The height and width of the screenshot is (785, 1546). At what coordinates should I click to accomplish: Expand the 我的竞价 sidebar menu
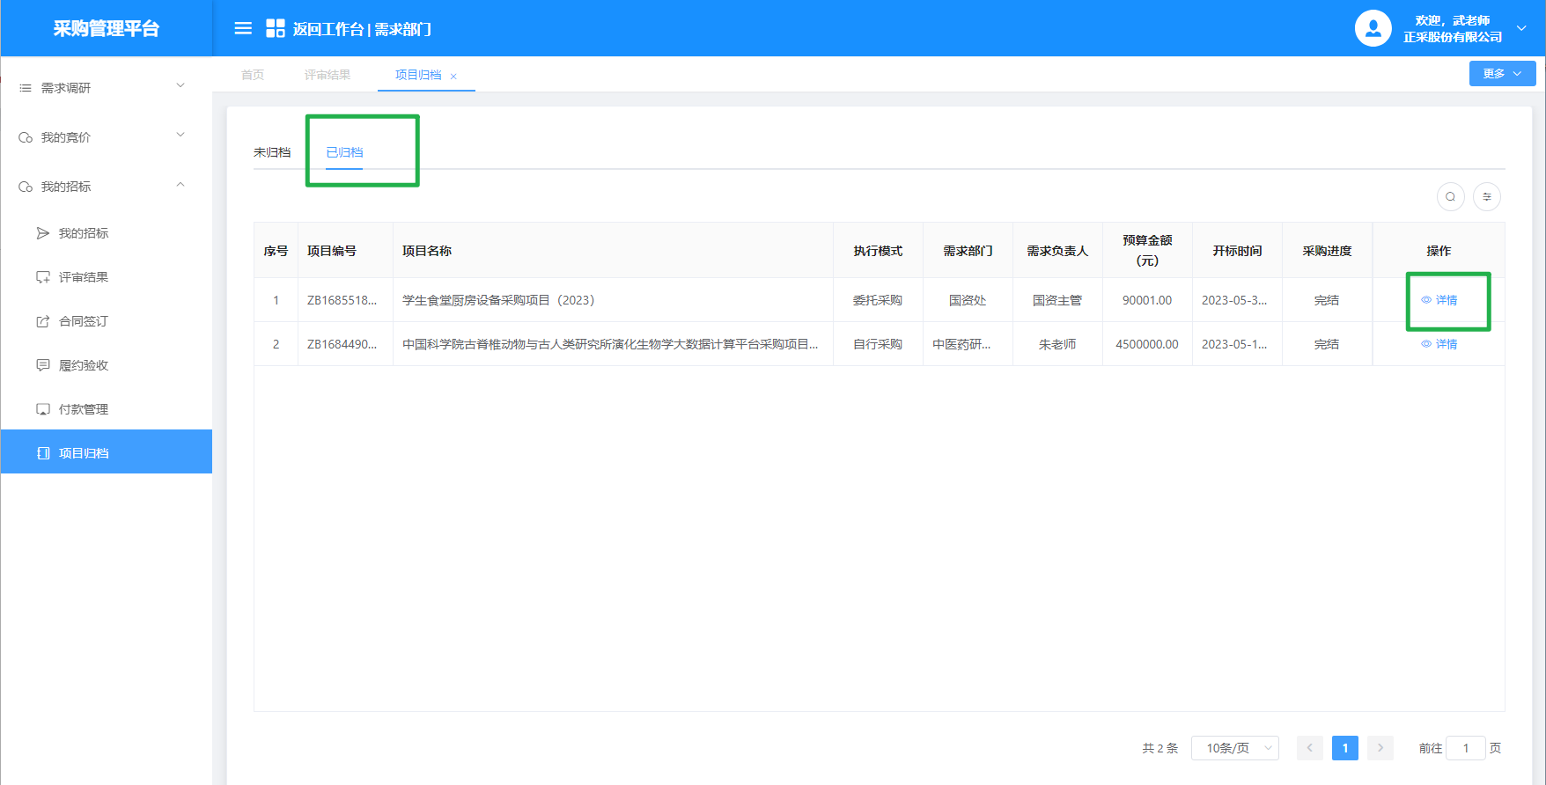click(x=106, y=137)
